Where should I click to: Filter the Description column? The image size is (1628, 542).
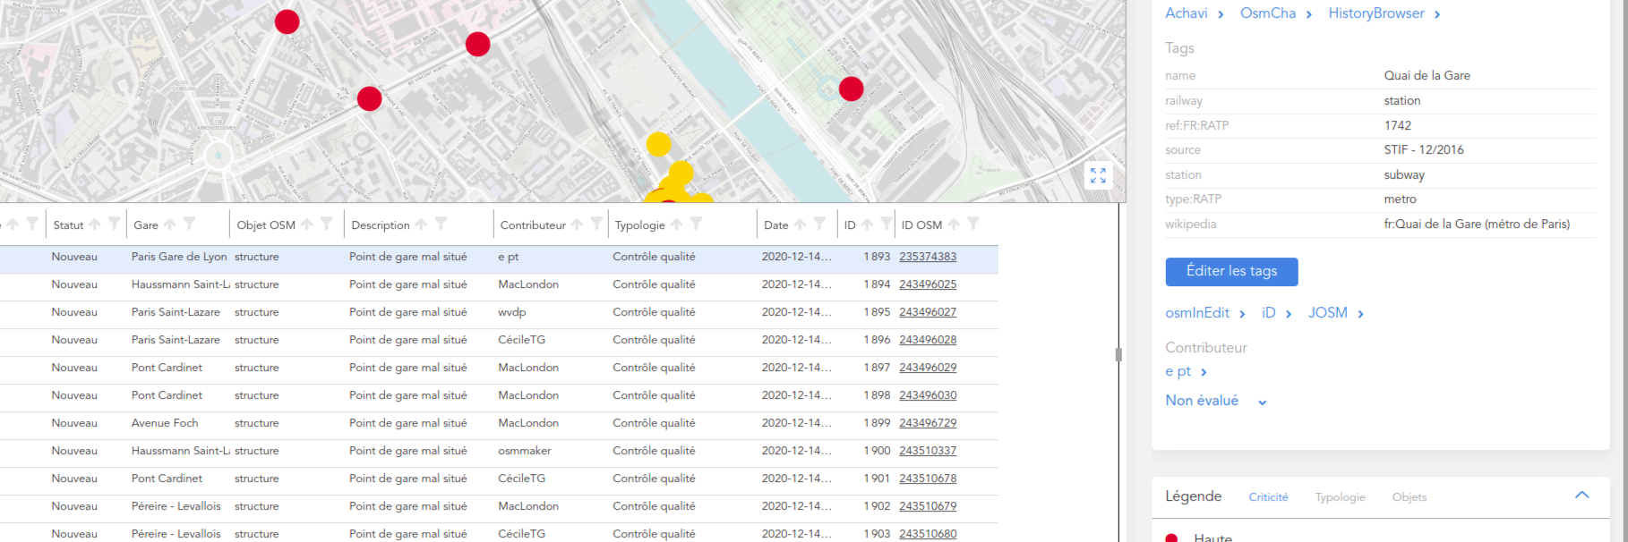[x=441, y=224]
